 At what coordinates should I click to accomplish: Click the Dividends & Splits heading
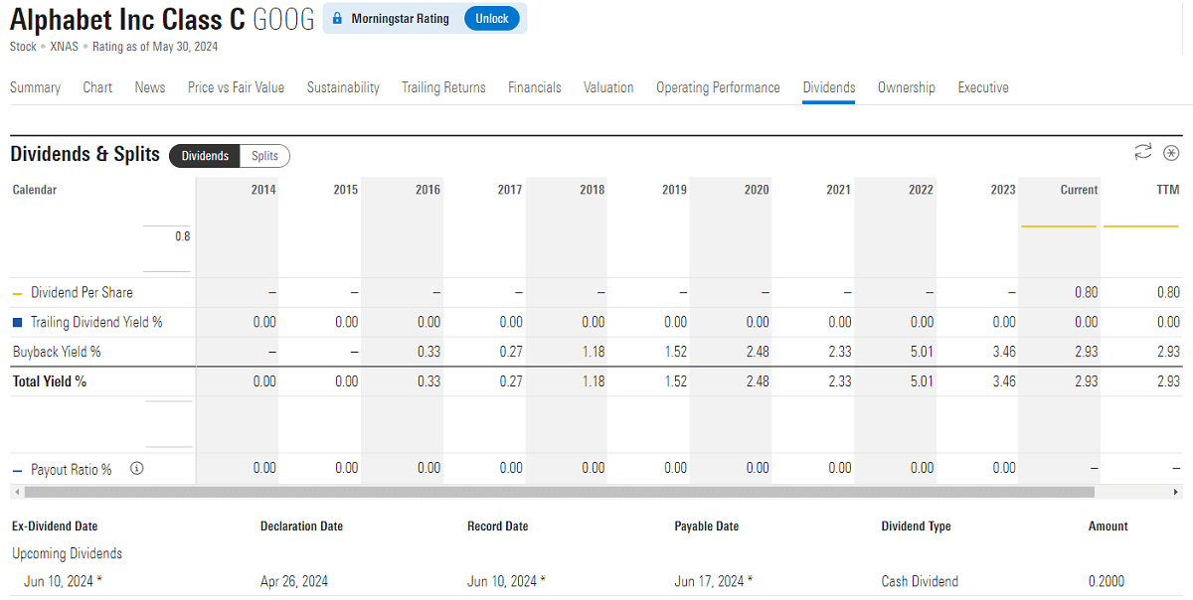85,154
